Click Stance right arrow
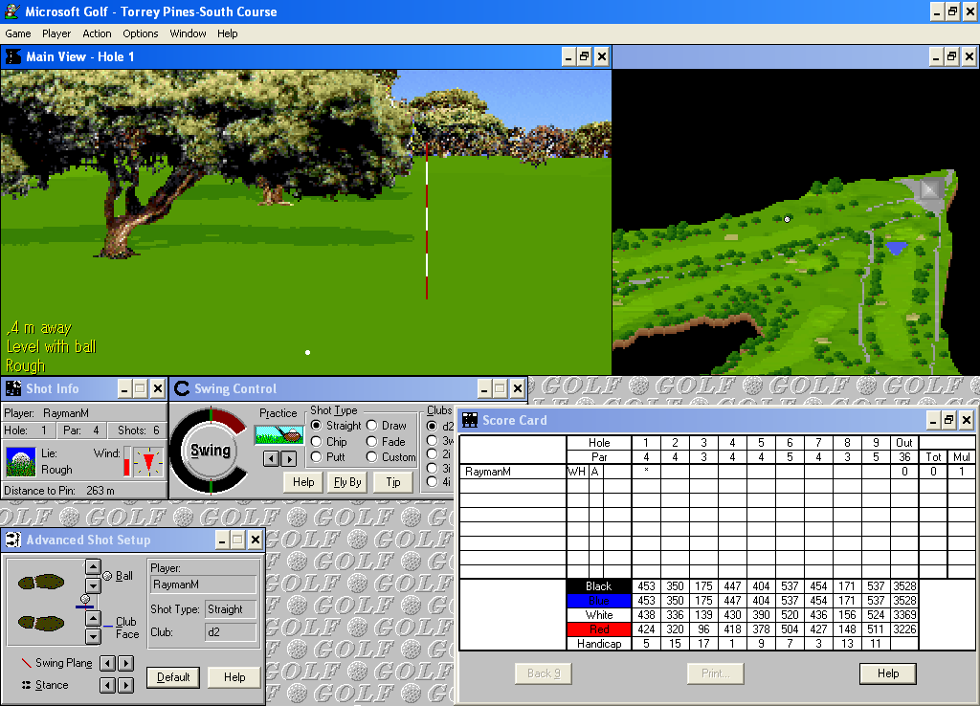 [125, 685]
